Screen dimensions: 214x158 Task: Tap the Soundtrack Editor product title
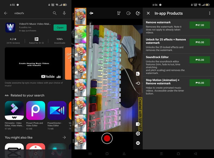click(x=157, y=57)
